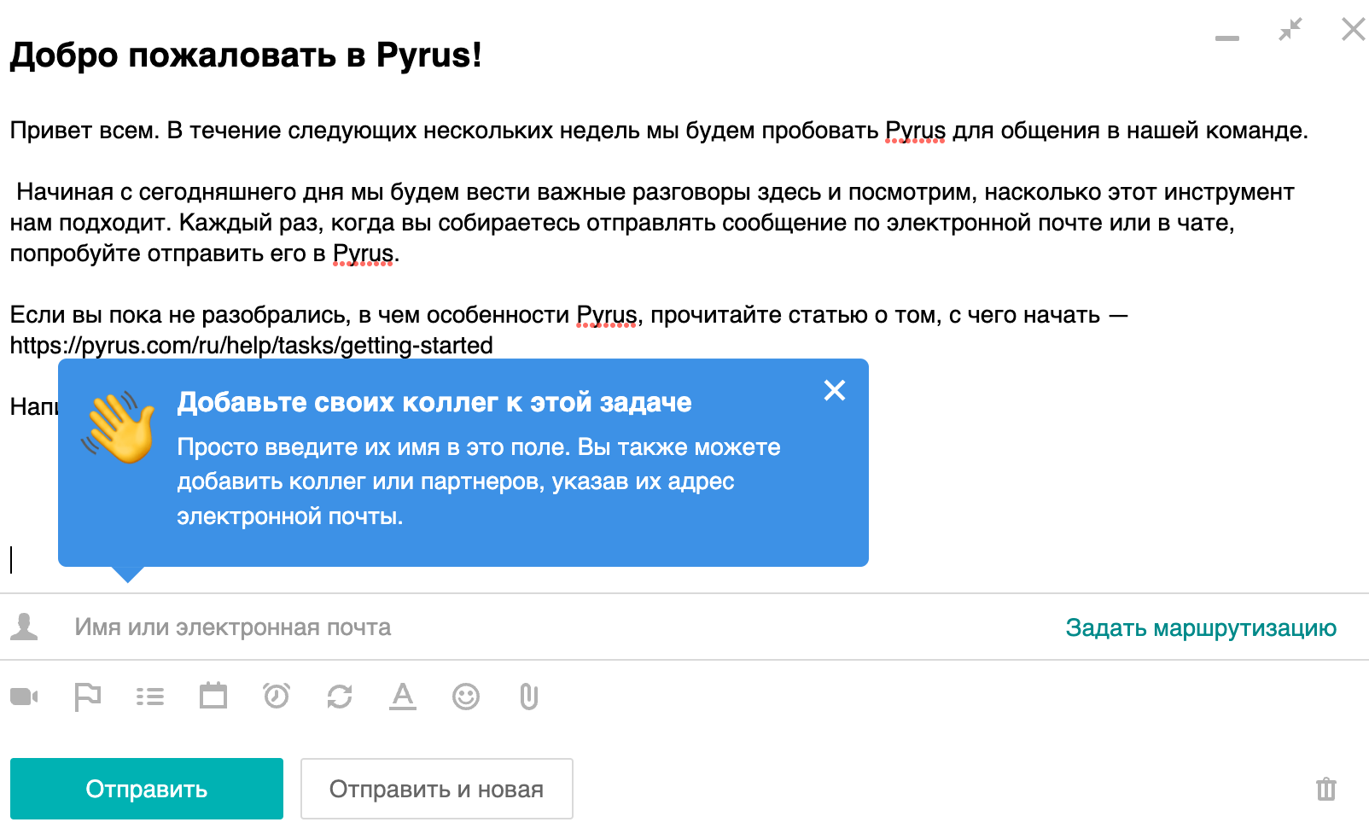Click the paragraph starting Начиная с сегодняшнего дня

pos(652,223)
